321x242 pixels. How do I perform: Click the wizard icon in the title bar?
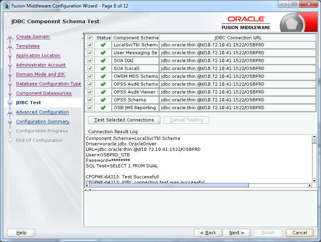(6, 6)
